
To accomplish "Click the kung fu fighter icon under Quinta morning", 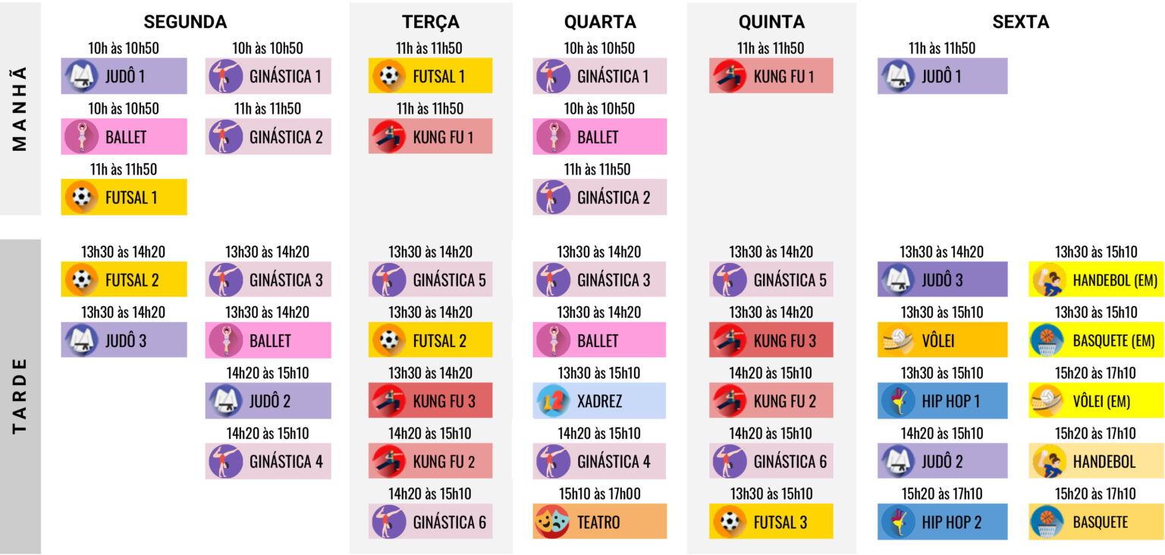I will coord(729,76).
